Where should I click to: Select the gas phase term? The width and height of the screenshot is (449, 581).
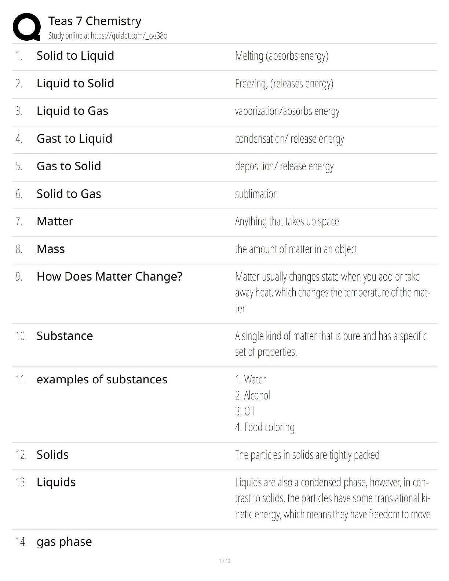[x=64, y=542]
